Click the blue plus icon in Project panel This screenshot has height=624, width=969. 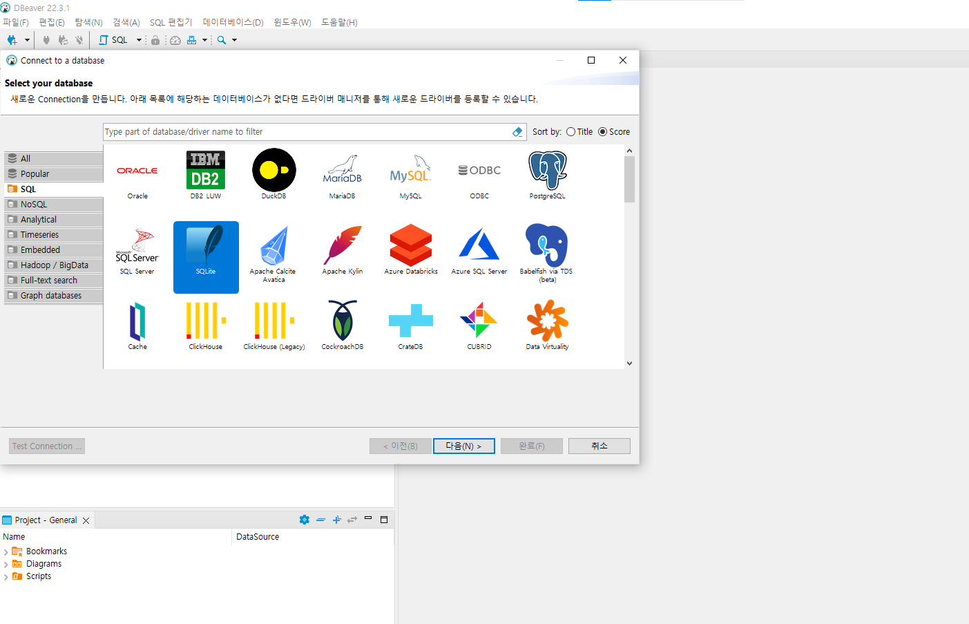click(x=337, y=520)
